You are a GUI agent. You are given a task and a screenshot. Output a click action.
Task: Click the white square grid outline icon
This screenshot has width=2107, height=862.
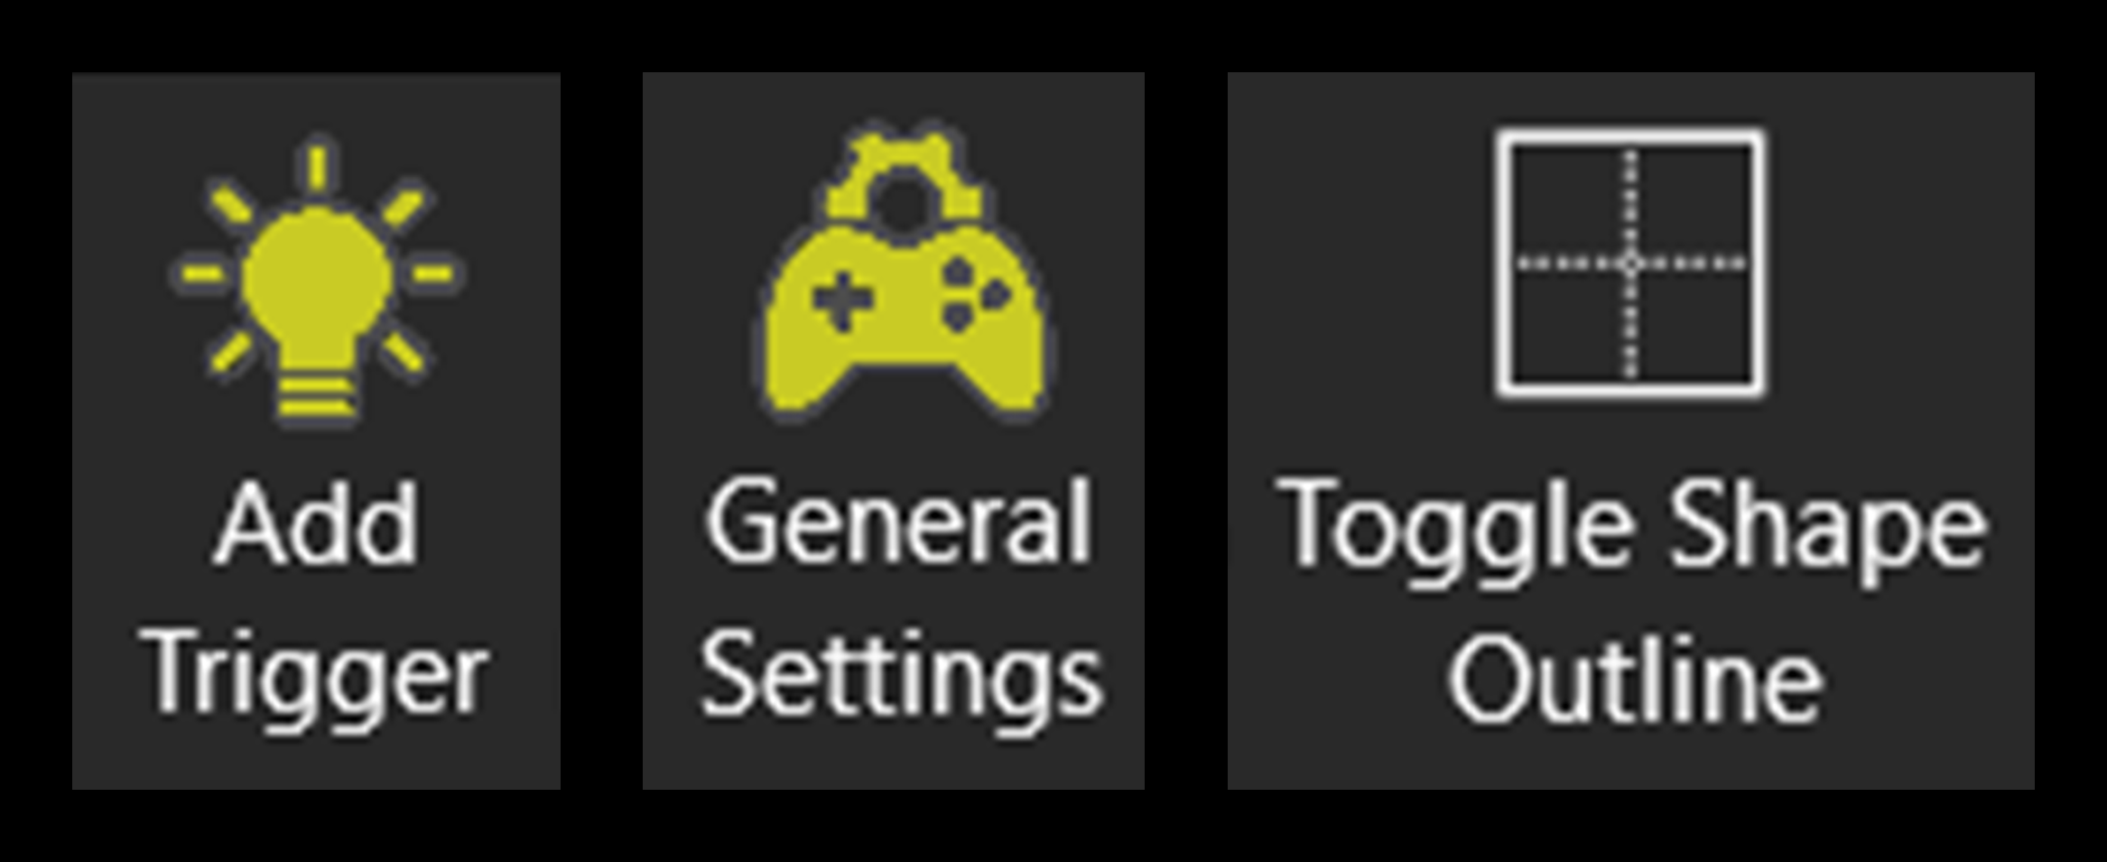pyautogui.click(x=1629, y=263)
